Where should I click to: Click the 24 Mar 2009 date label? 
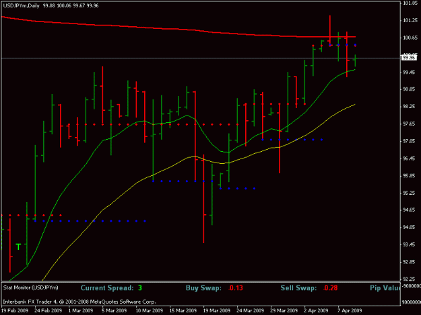click(250, 310)
